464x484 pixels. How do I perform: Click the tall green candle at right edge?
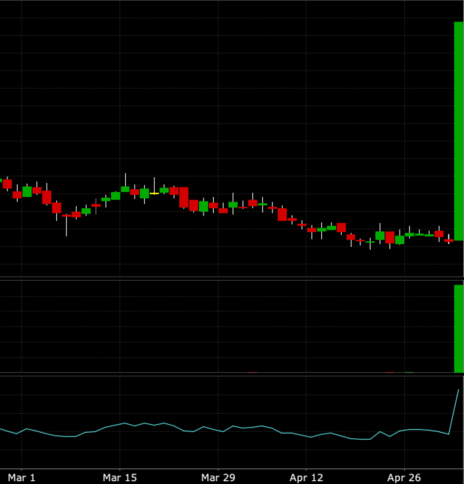coord(459,131)
